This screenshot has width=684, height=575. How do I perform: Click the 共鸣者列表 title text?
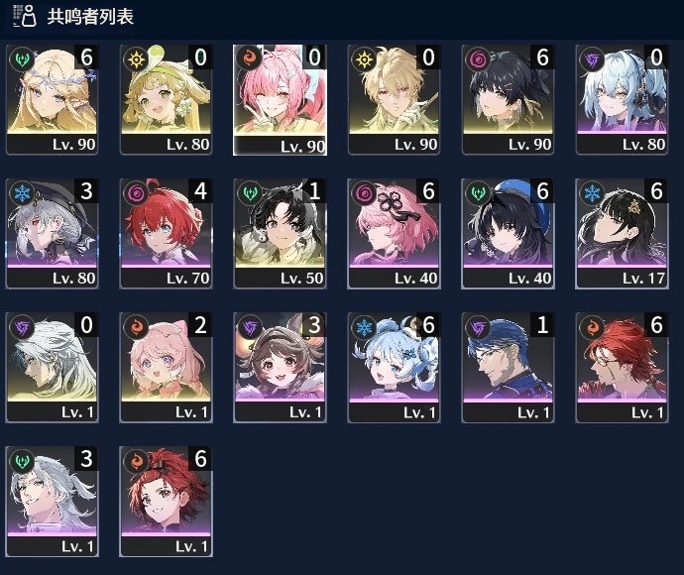90,17
